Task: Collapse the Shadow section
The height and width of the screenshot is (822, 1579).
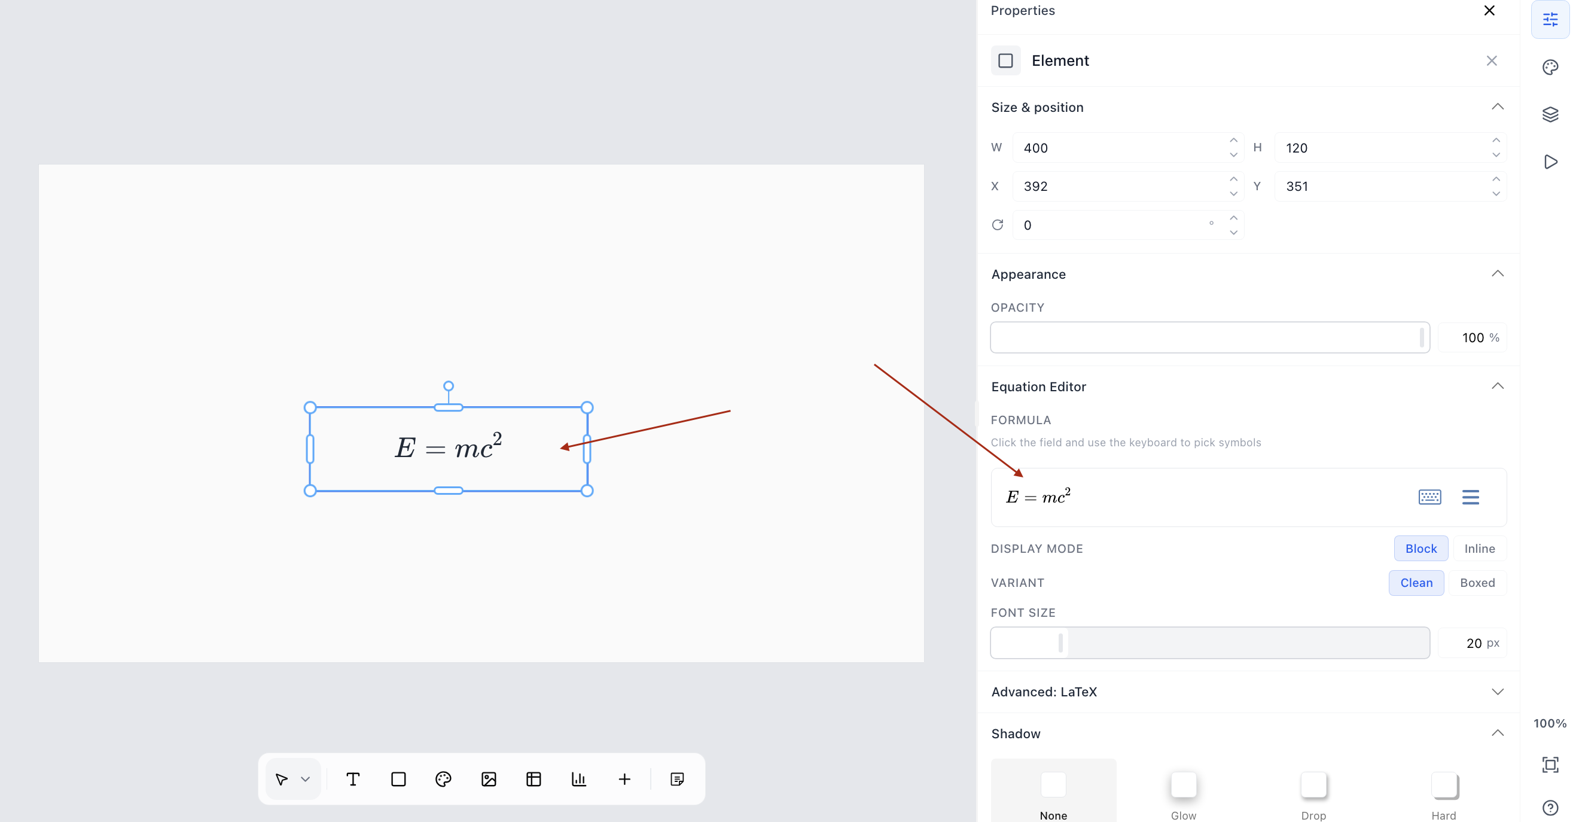Action: (x=1498, y=733)
